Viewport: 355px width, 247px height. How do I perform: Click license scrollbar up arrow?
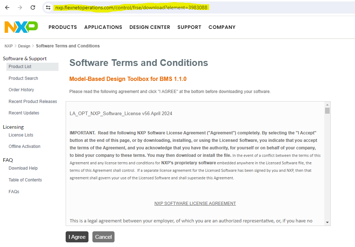tap(327, 105)
